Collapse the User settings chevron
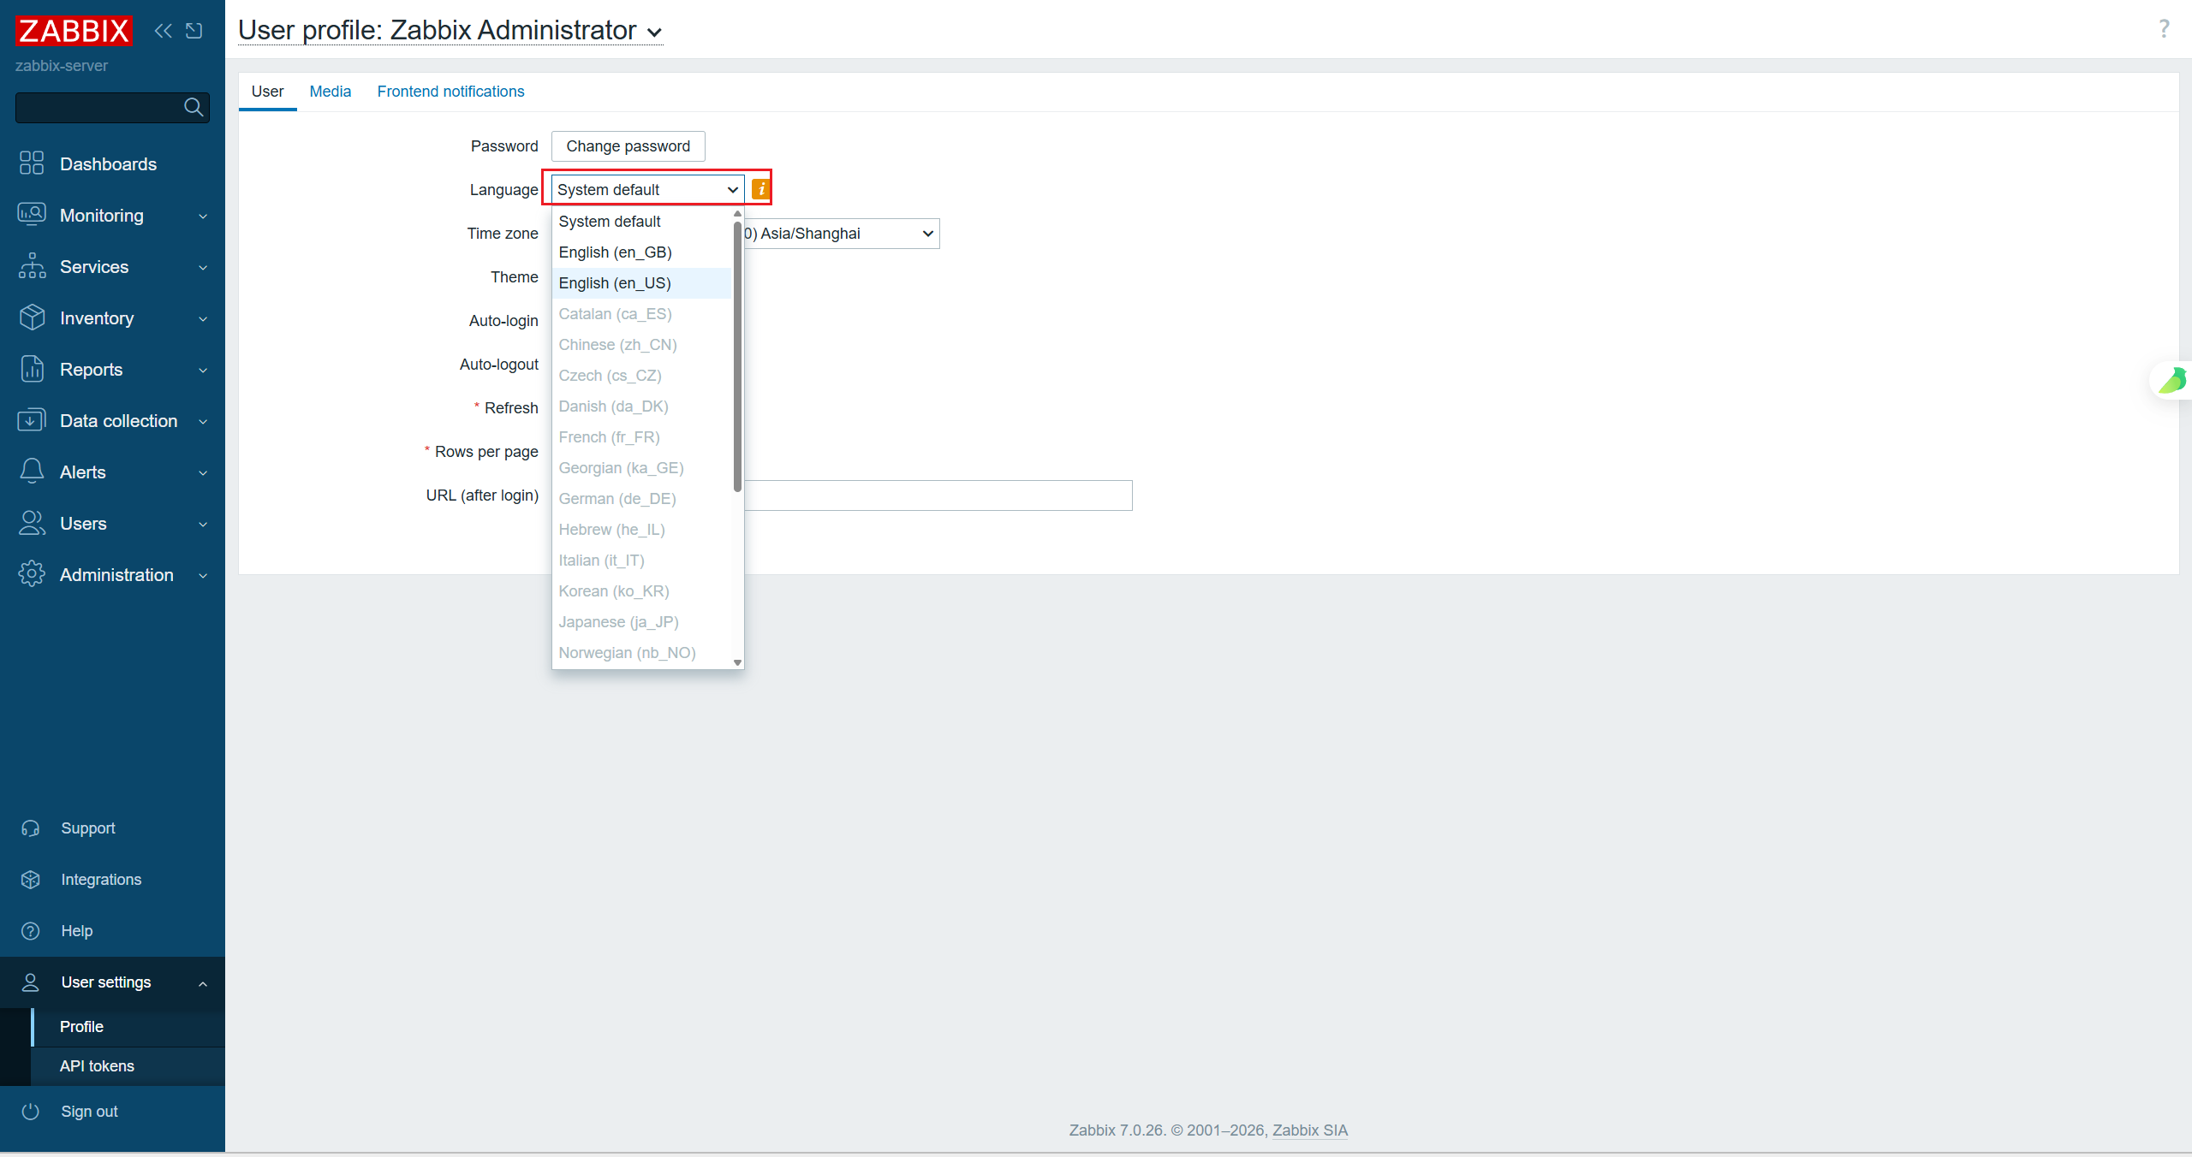 203,983
